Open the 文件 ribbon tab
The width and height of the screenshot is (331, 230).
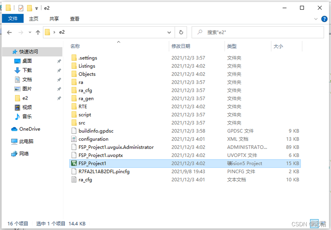click(13, 19)
